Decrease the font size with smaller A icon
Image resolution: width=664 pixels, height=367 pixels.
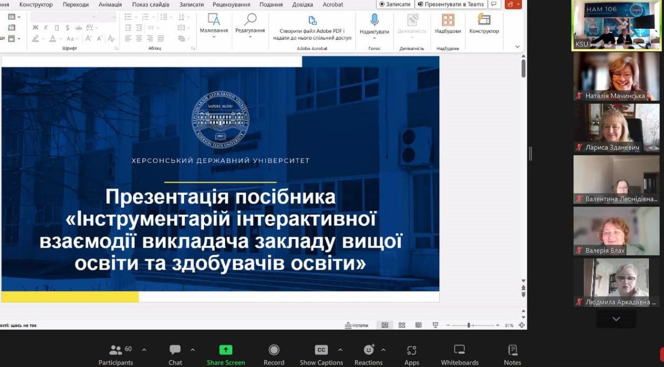(x=100, y=38)
